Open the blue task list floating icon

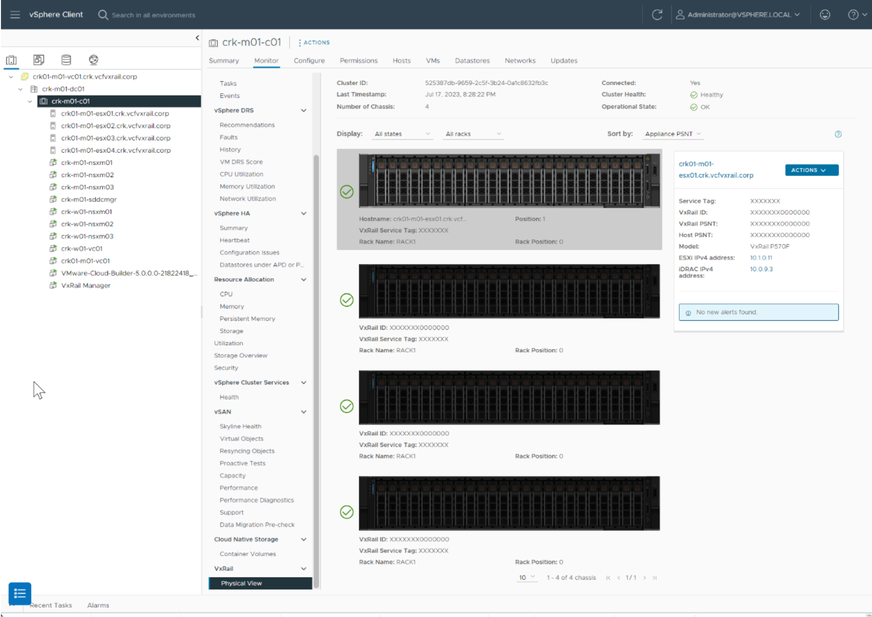tap(20, 593)
